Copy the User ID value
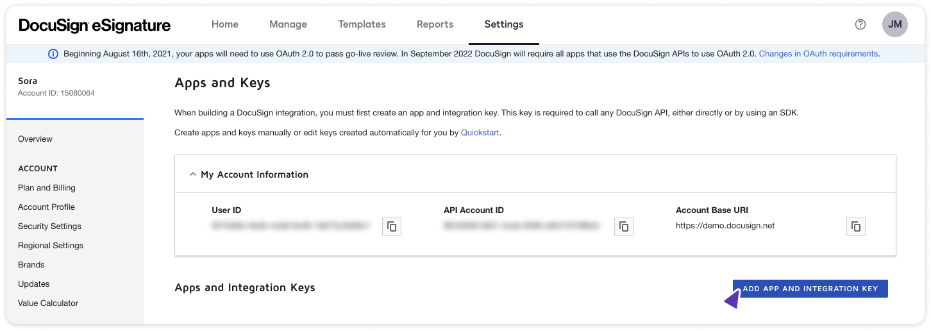The image size is (931, 331). (392, 226)
